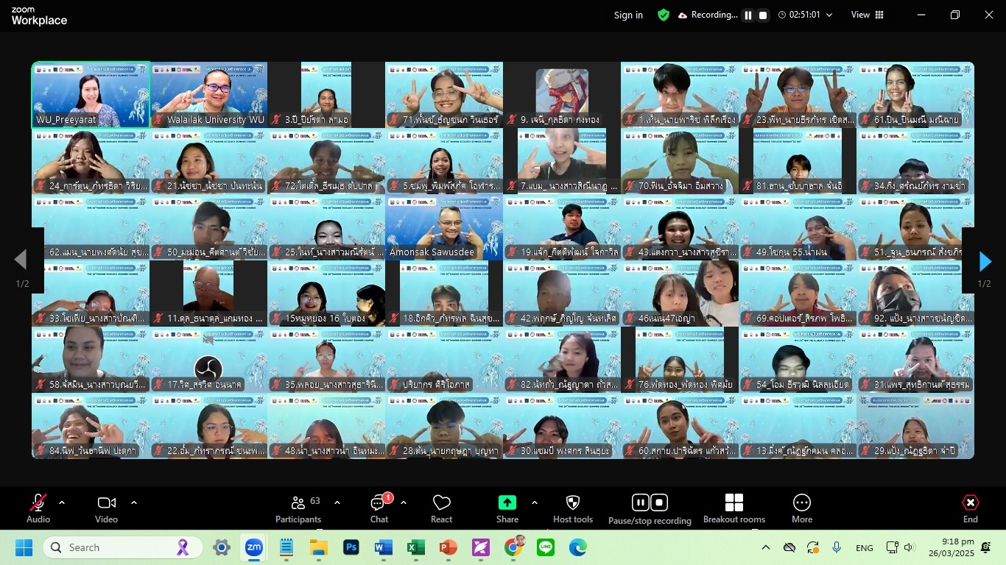The height and width of the screenshot is (565, 1006).
Task: Open the React emoji menu
Action: pos(441,508)
